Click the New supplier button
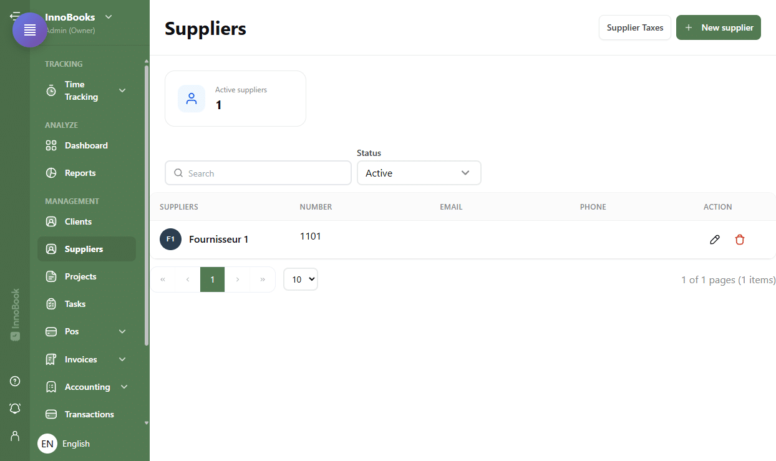Screen dimensions: 776x461 coord(719,27)
